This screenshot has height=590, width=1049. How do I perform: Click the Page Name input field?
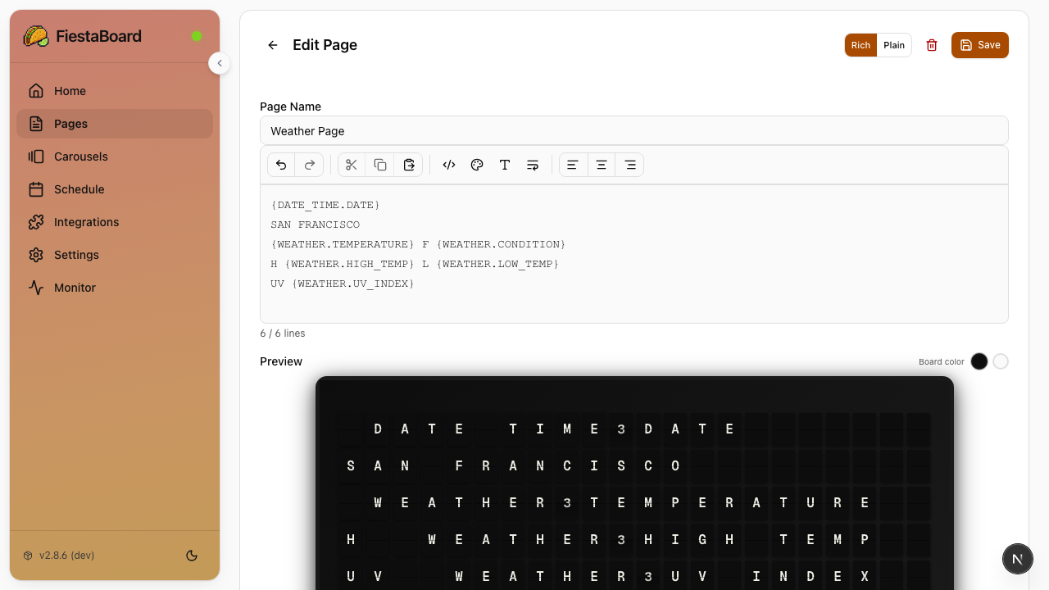pyautogui.click(x=634, y=130)
